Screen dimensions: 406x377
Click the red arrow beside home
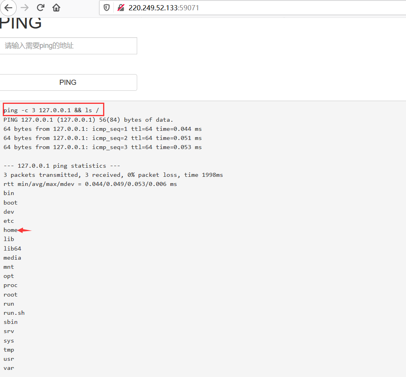click(x=25, y=230)
